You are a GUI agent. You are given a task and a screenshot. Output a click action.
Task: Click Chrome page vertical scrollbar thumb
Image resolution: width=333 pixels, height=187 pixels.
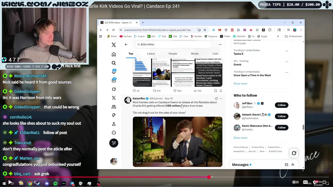303,127
